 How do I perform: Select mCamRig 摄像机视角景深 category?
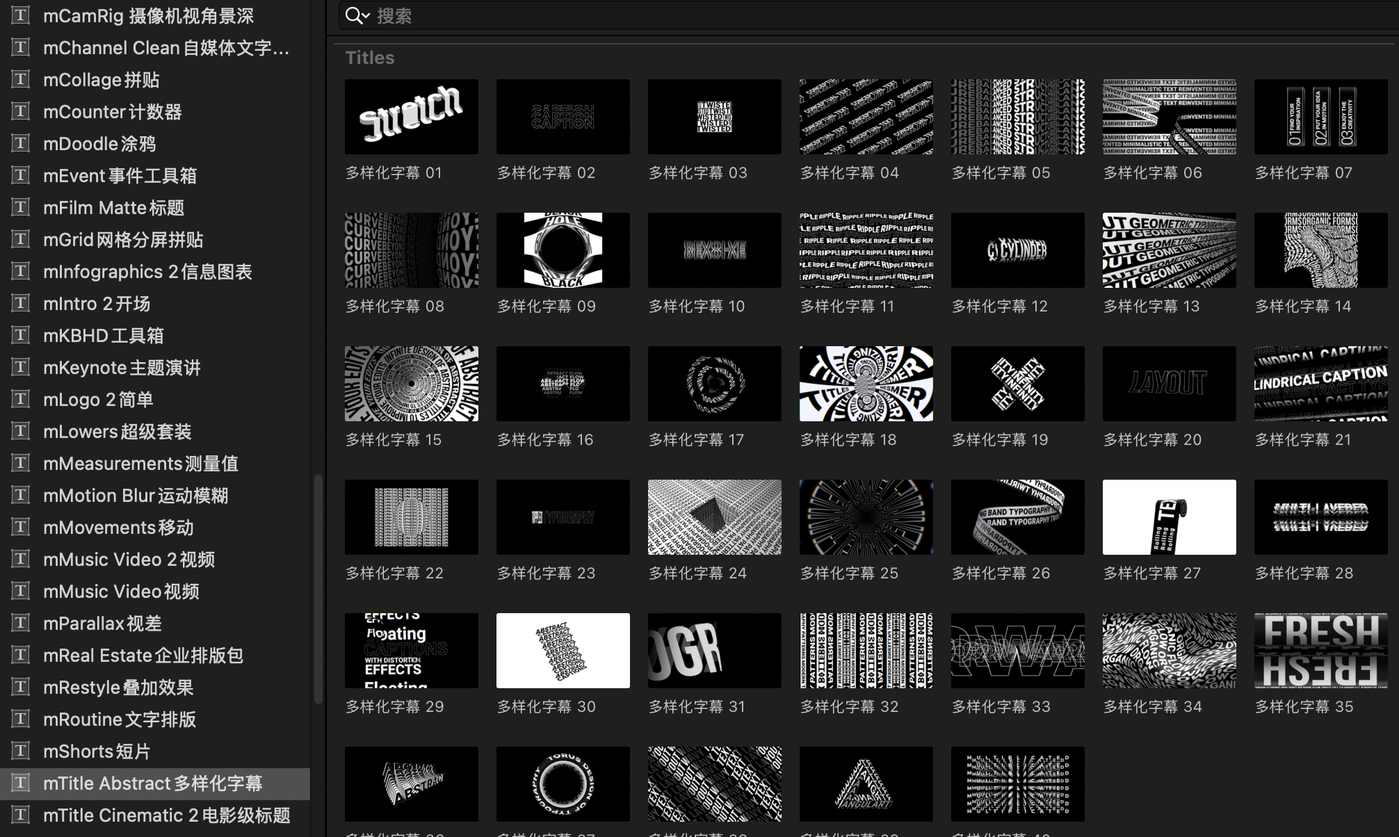(x=155, y=15)
